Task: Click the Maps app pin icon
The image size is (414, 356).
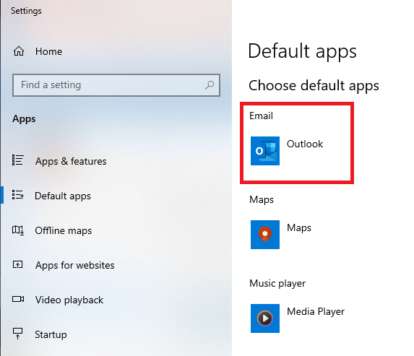Action: (x=265, y=235)
